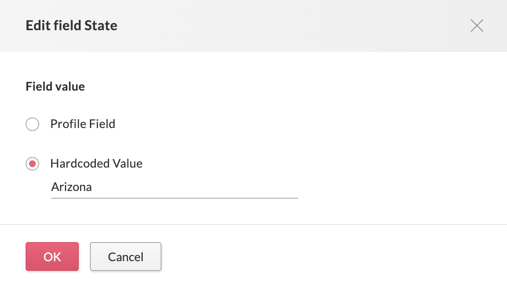Click the Profile Field label text

[x=83, y=124]
